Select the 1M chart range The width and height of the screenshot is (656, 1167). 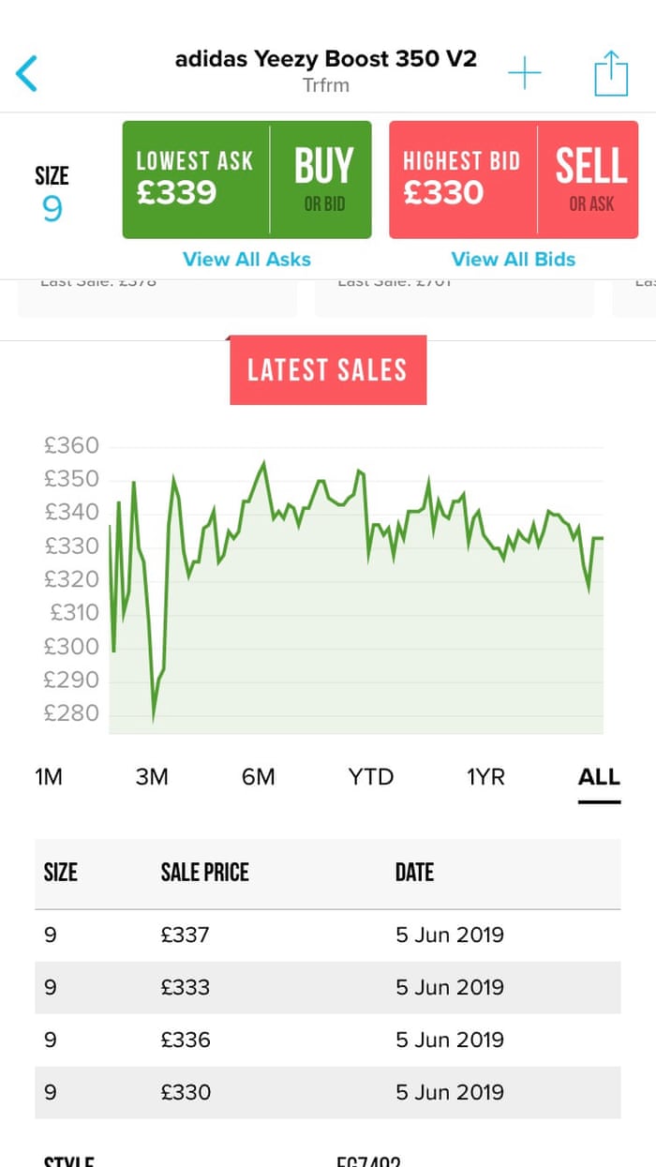click(x=49, y=777)
